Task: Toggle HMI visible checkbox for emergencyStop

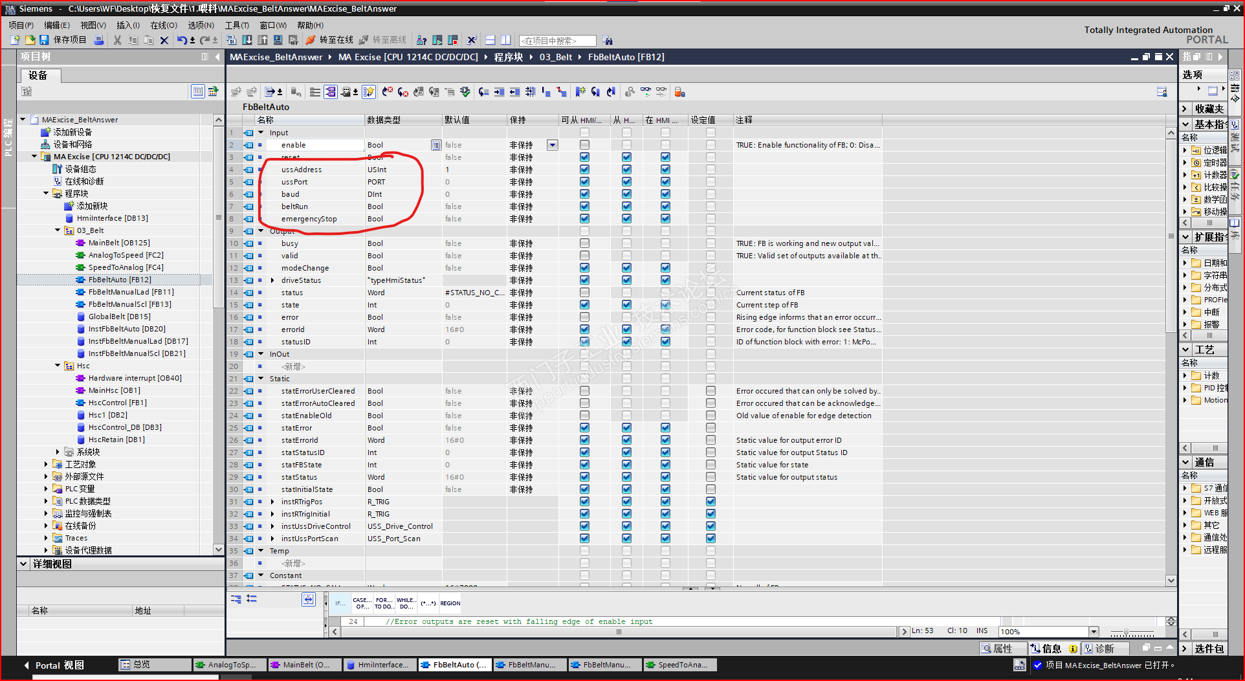Action: pos(665,219)
